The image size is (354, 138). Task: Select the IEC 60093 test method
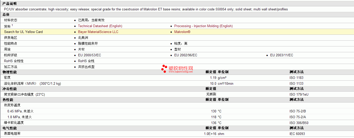(x=297, y=134)
